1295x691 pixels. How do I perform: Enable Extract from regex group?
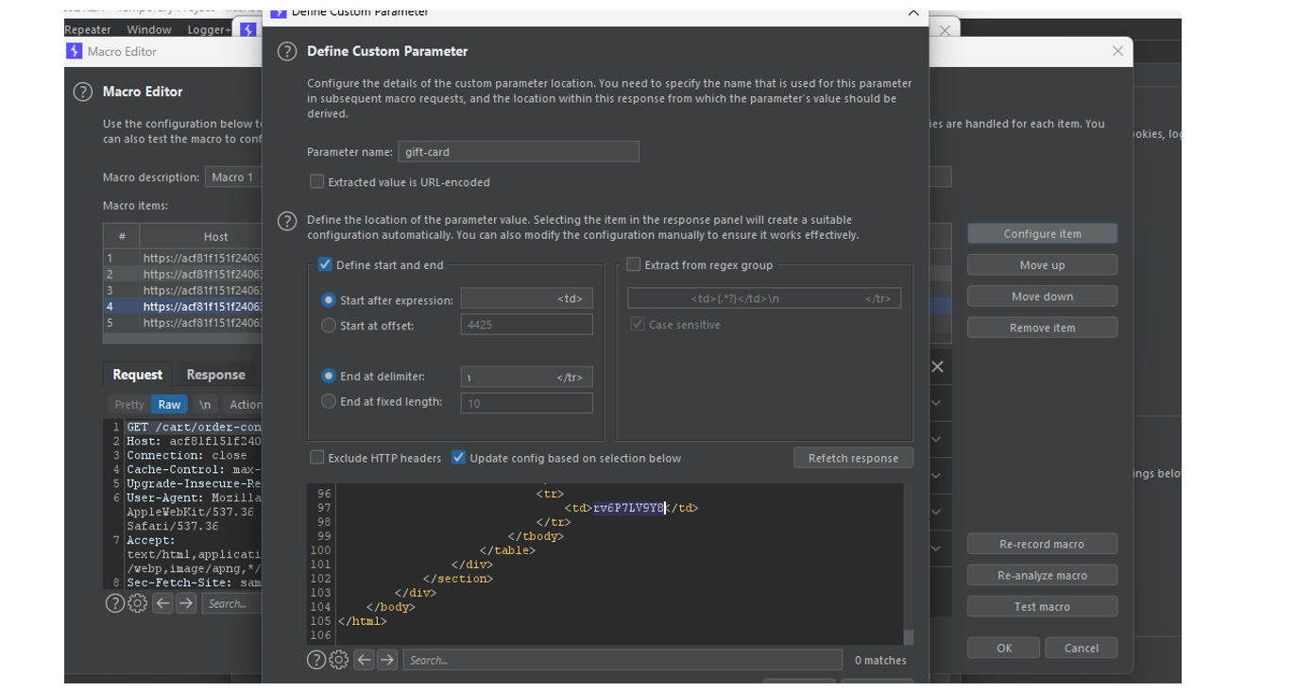point(634,264)
